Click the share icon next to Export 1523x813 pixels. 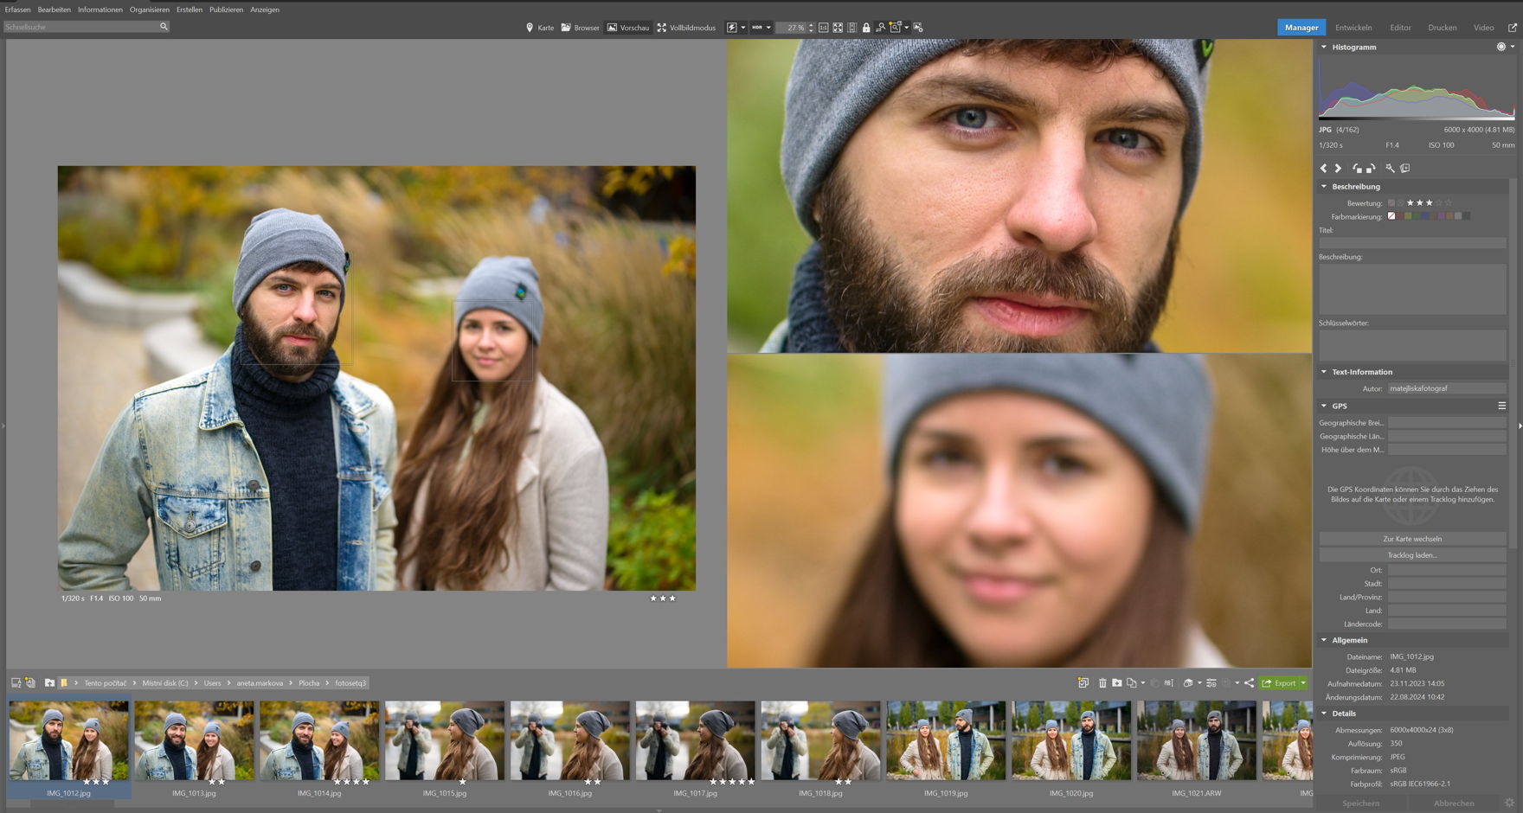click(x=1249, y=683)
